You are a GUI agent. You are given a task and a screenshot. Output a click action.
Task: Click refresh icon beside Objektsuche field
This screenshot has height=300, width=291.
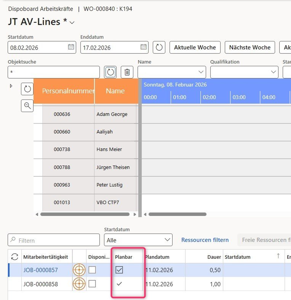pos(111,72)
